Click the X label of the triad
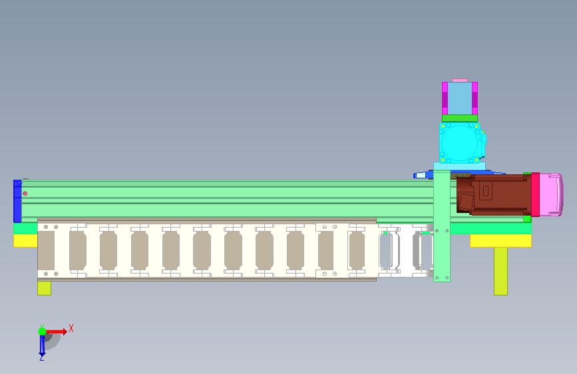The height and width of the screenshot is (374, 577). 71,328
